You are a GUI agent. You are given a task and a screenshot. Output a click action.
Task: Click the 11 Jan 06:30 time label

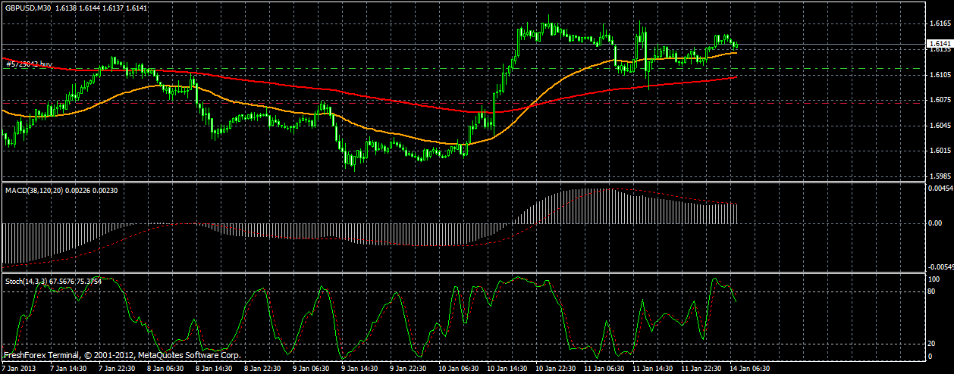point(605,368)
